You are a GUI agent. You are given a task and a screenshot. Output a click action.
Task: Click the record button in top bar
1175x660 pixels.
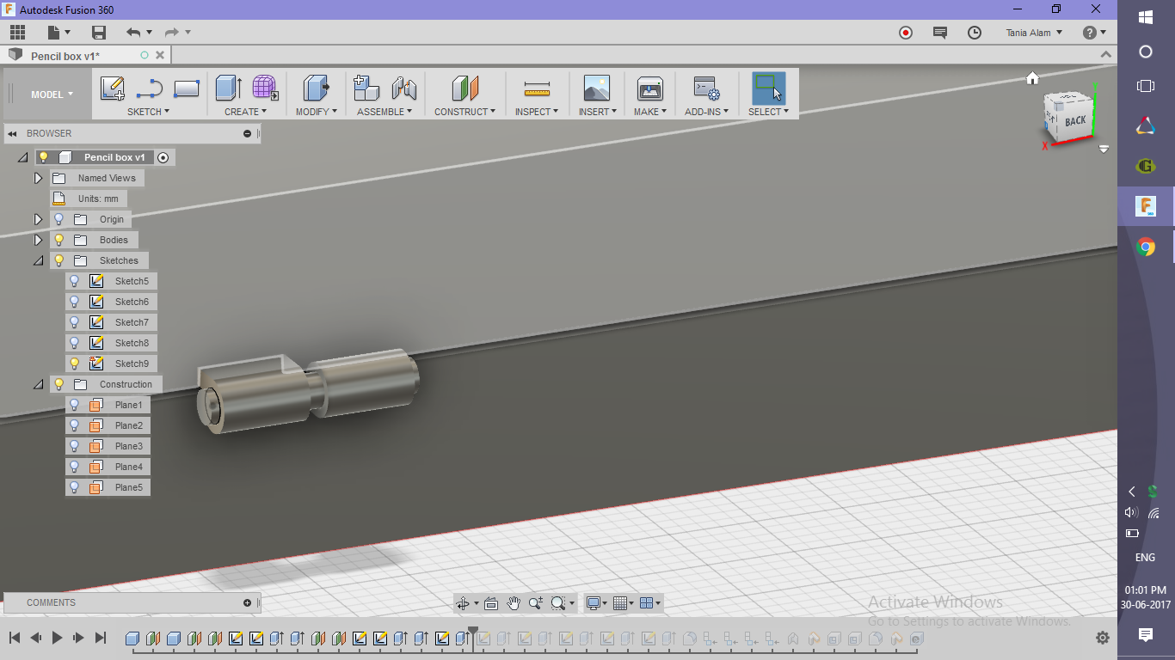pyautogui.click(x=906, y=33)
